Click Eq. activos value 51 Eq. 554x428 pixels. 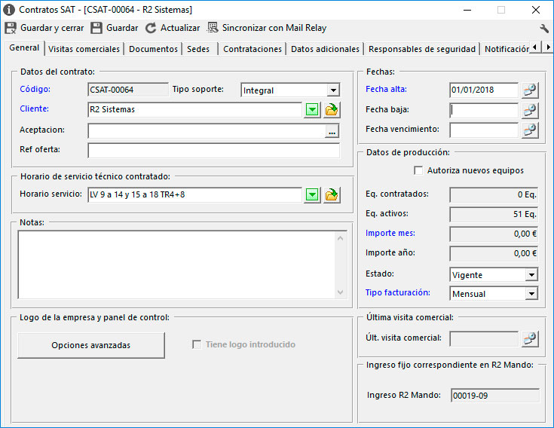[494, 214]
